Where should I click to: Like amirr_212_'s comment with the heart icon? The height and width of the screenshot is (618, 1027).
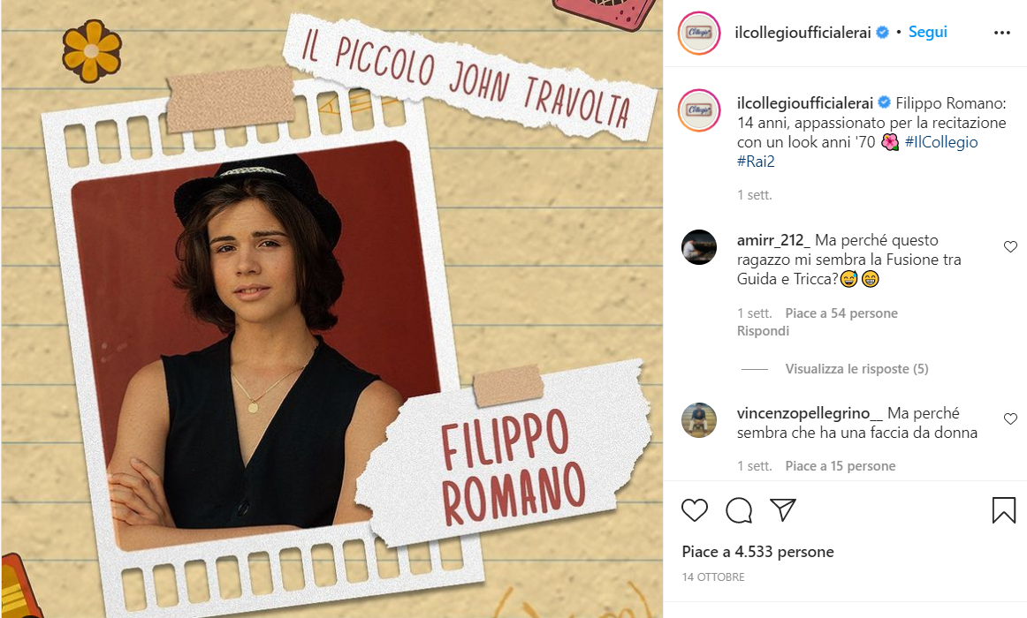click(x=1010, y=246)
